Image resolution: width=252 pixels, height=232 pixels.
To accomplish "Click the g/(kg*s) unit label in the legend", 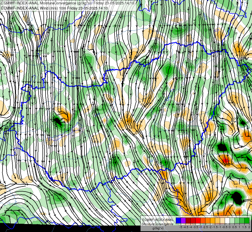I will pyautogui.click(x=158, y=228).
